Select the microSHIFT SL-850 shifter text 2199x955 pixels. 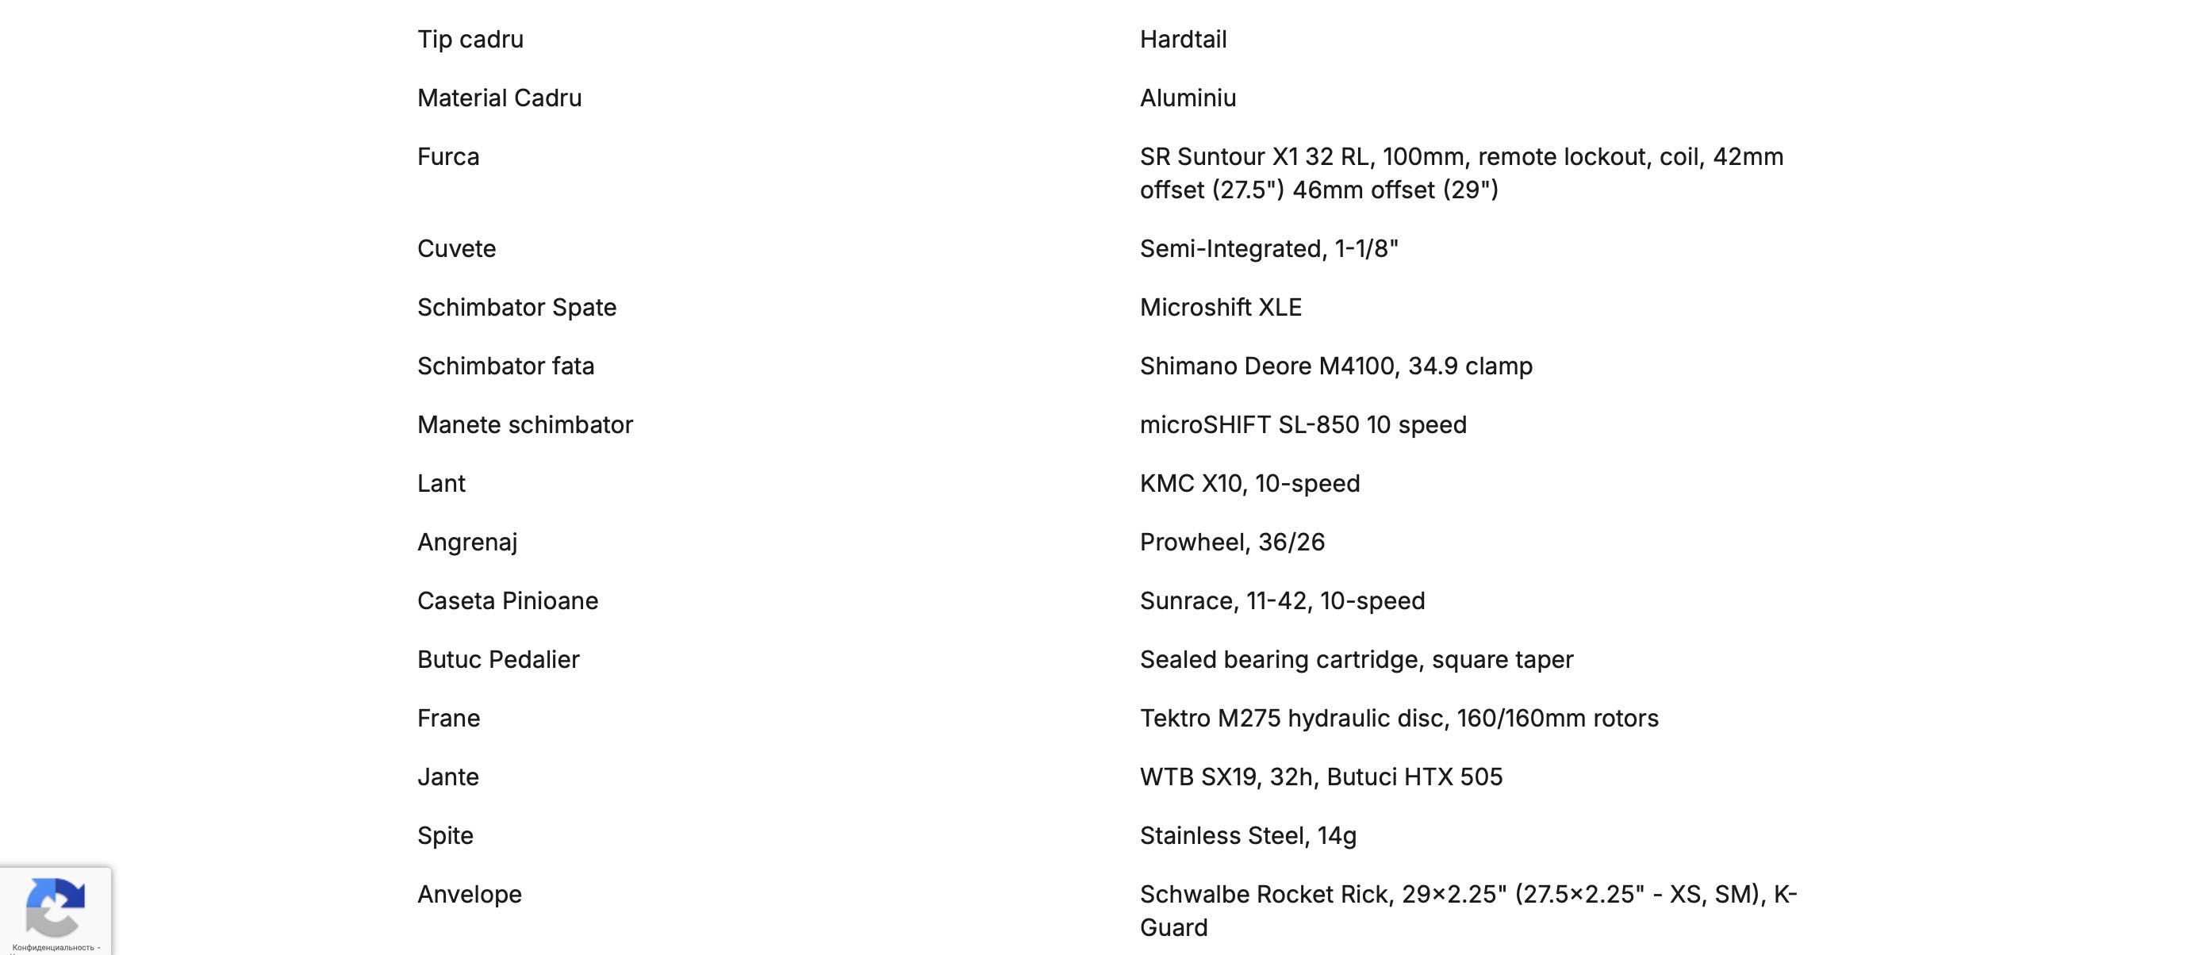(1303, 425)
